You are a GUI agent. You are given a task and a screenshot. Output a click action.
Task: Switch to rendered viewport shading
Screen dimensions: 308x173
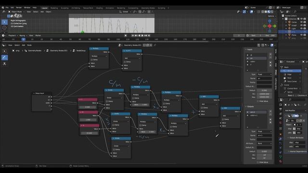tap(271, 12)
